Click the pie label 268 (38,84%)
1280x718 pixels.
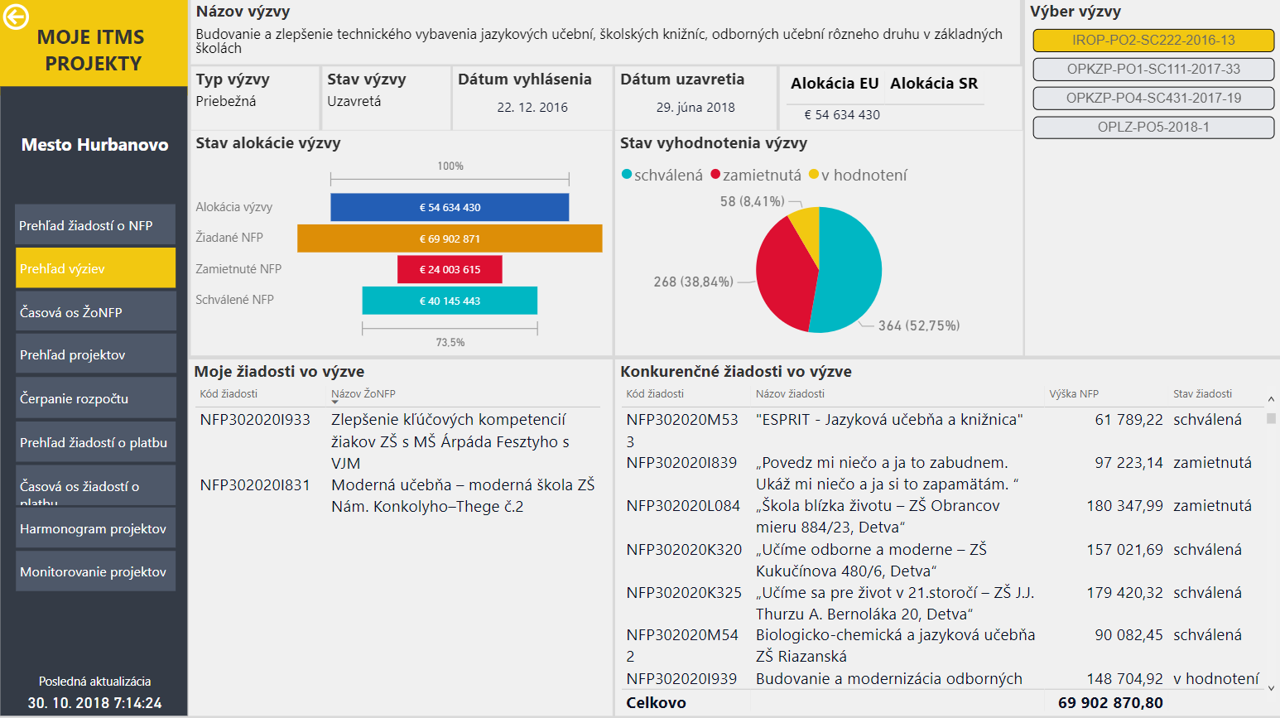(694, 282)
